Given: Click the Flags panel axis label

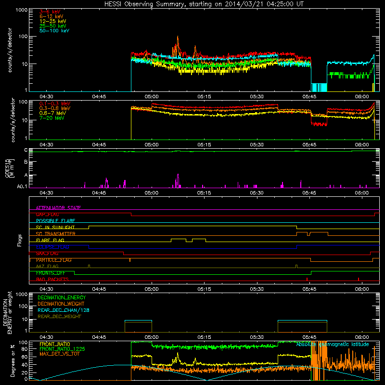Looking at the screenshot, I should tap(19, 240).
